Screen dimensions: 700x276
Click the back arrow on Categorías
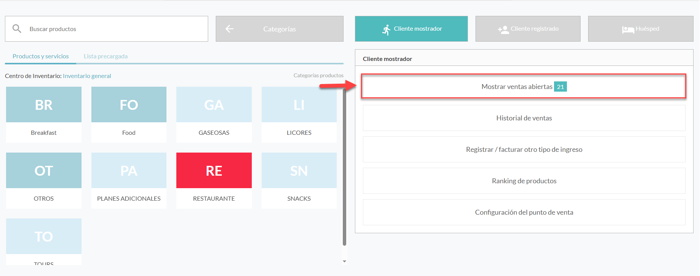pos(229,29)
